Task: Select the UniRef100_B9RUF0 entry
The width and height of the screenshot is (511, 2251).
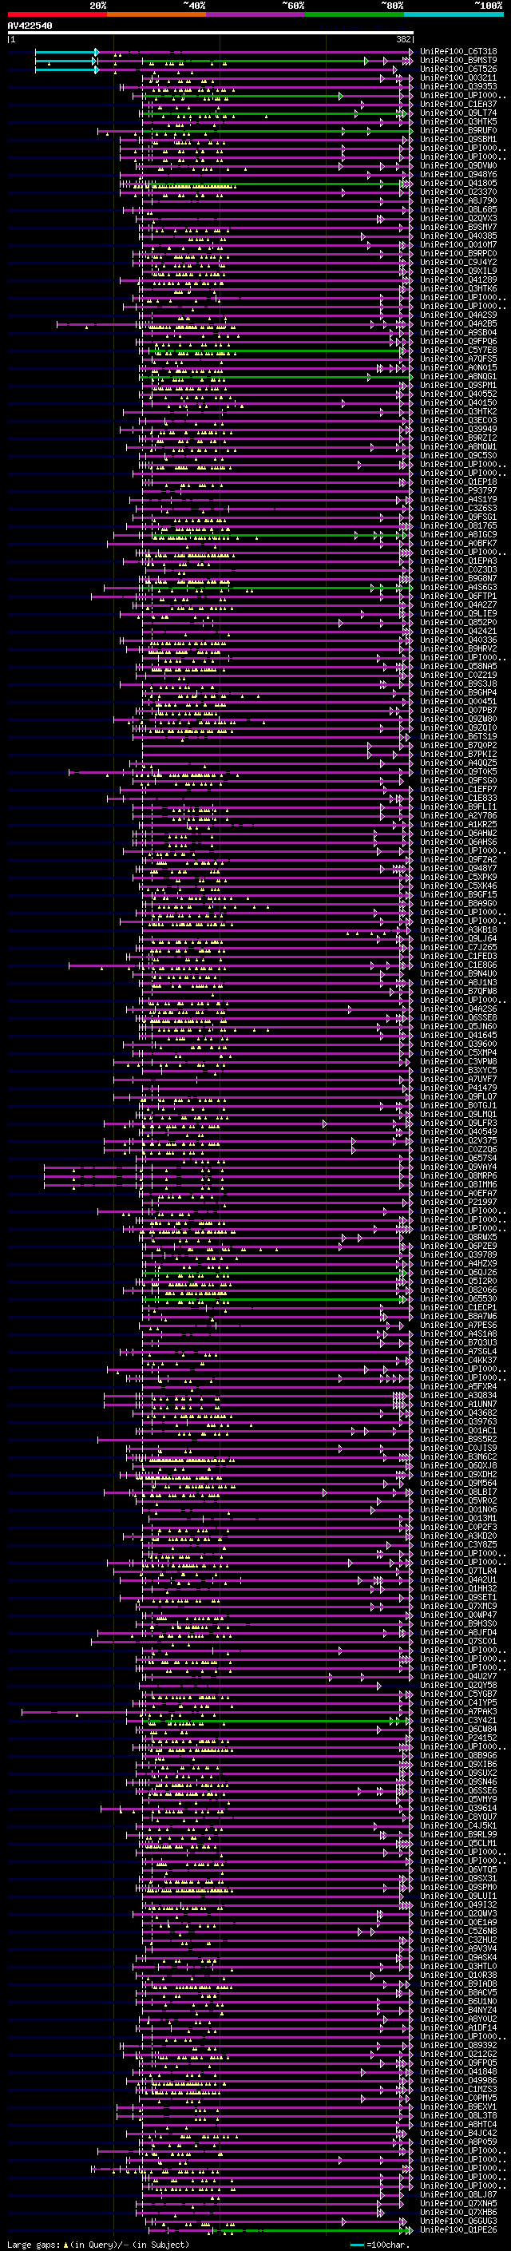Action: point(458,130)
